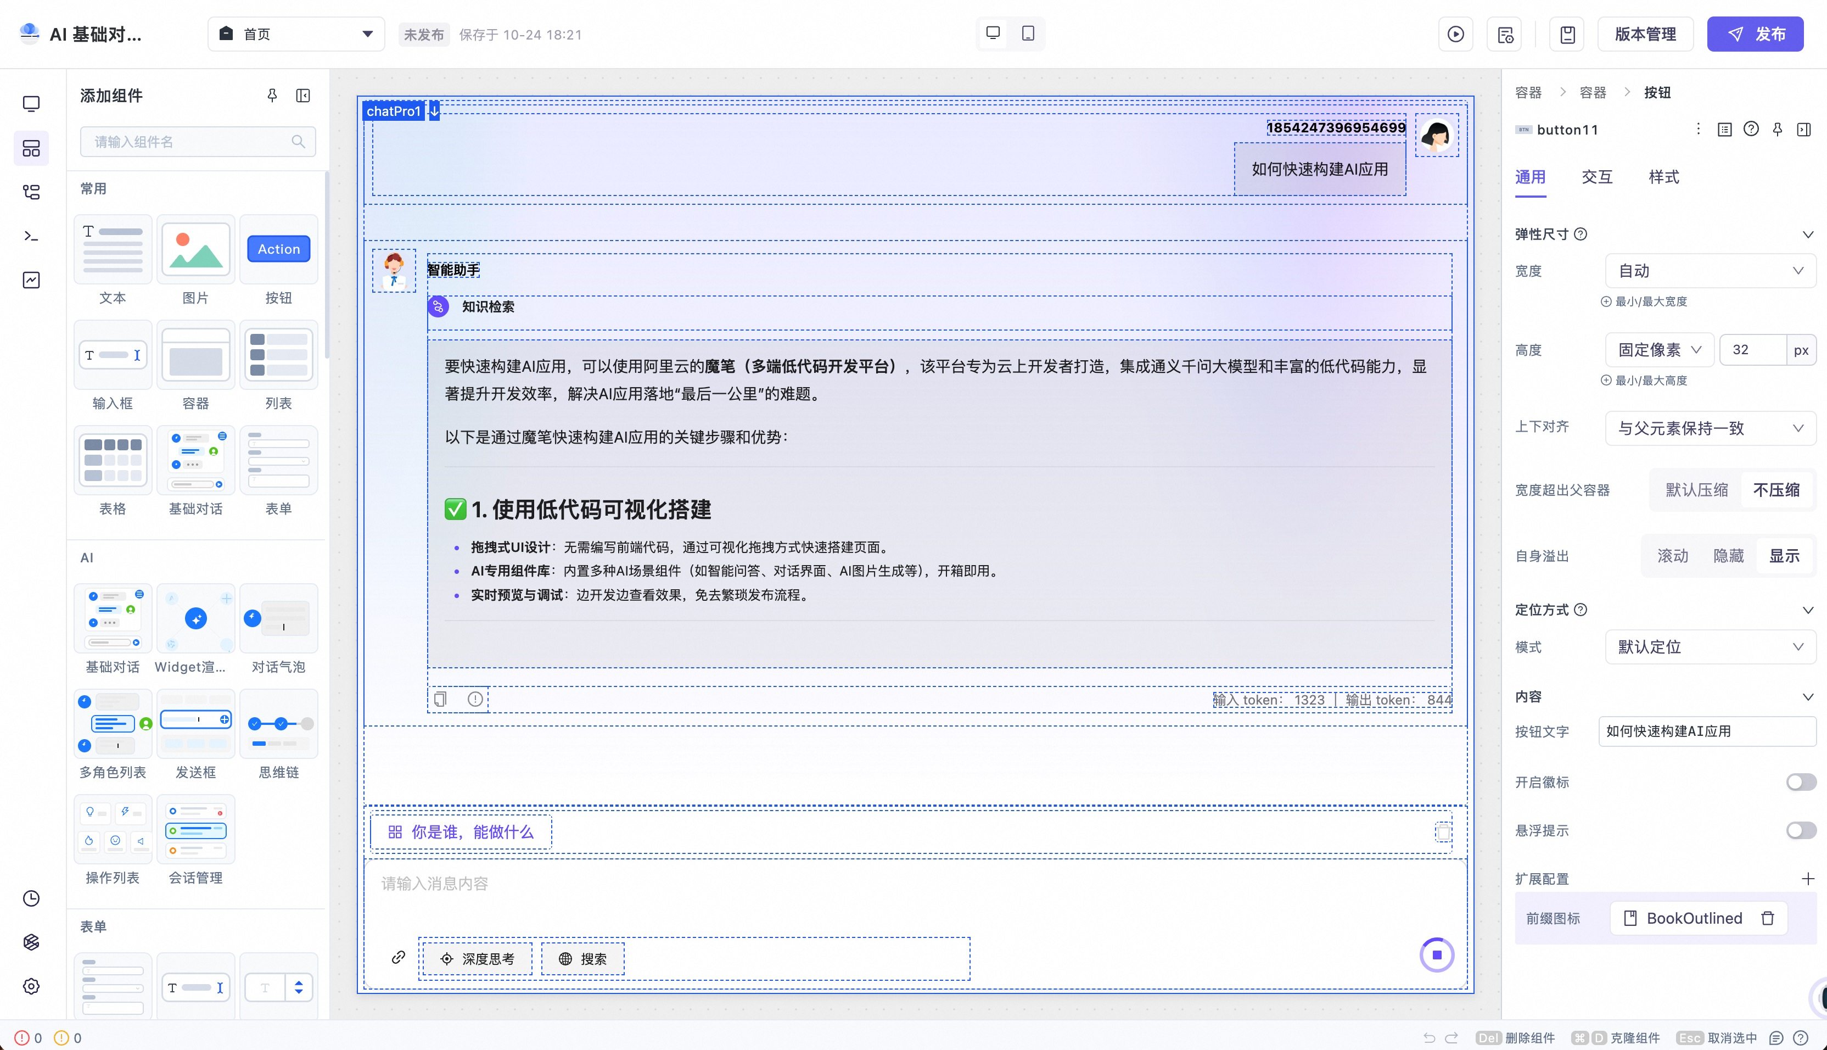Delete the BookOutlined prefix icon with trash
The image size is (1827, 1050).
[1767, 918]
